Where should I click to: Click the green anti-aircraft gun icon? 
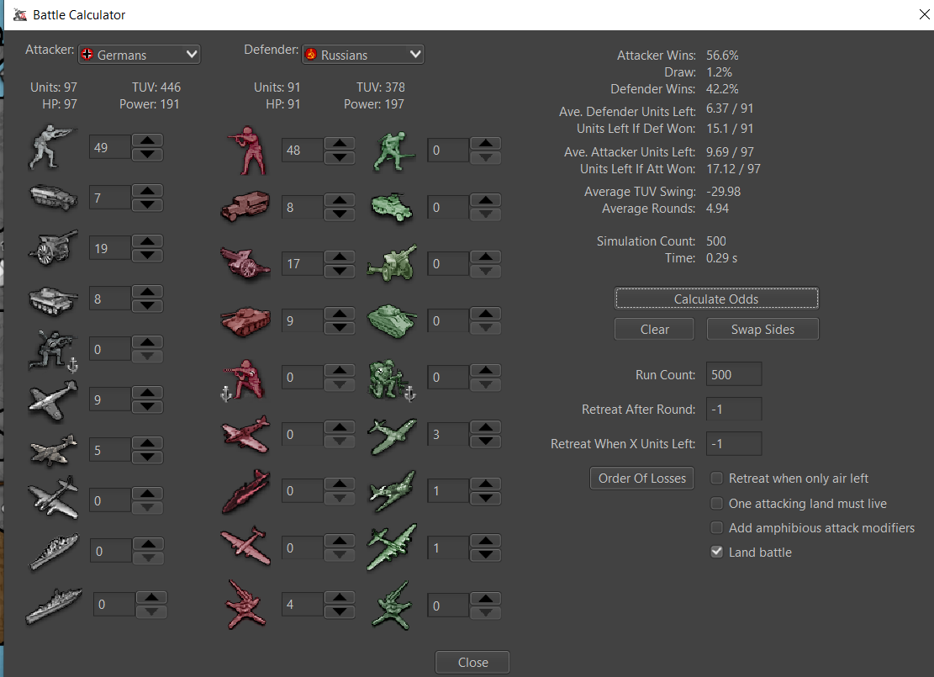pos(391,606)
